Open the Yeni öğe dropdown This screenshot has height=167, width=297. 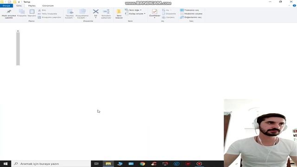click(x=133, y=10)
